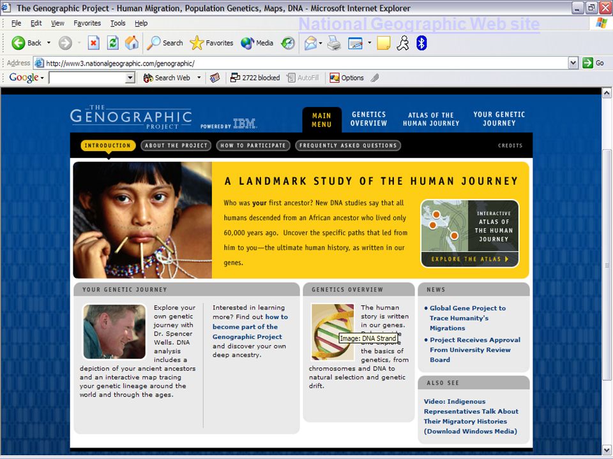Switch to Your Genetic Journey tab
Viewport: 613px width, 459px height.
[499, 119]
